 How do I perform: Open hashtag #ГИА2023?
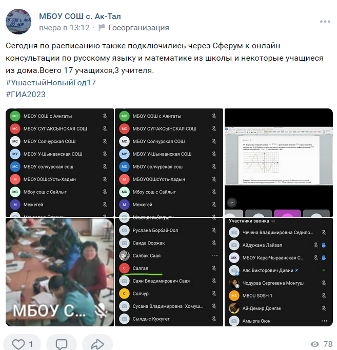[x=26, y=95]
